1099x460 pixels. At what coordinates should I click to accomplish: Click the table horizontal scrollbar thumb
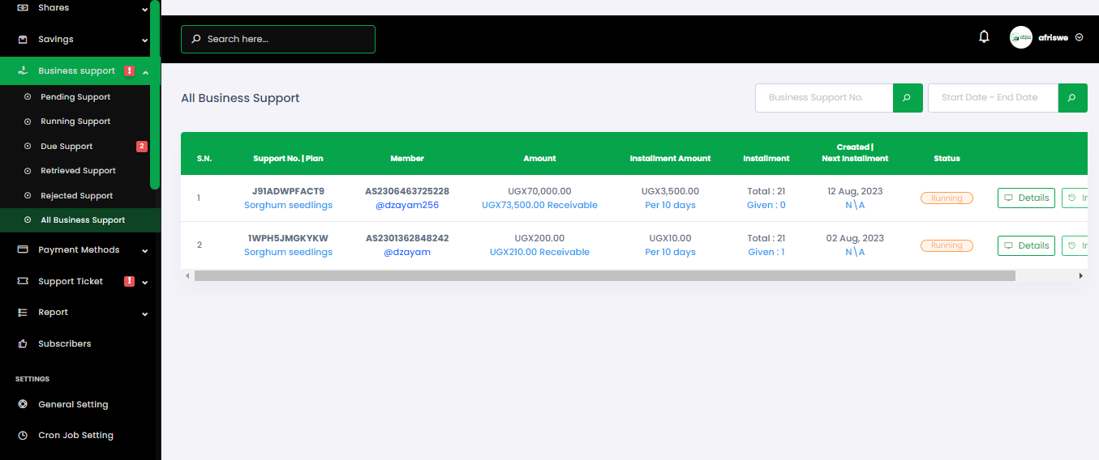click(604, 276)
